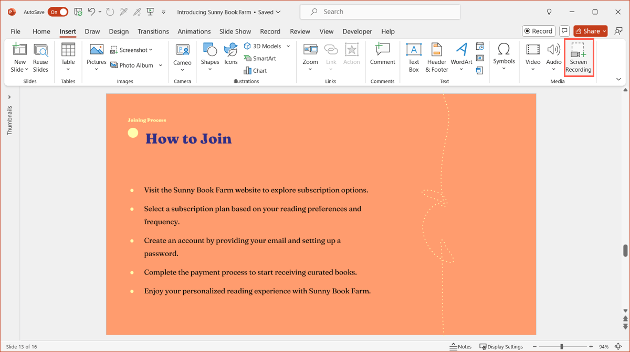
Task: Click the Pictures icon
Action: tap(97, 50)
